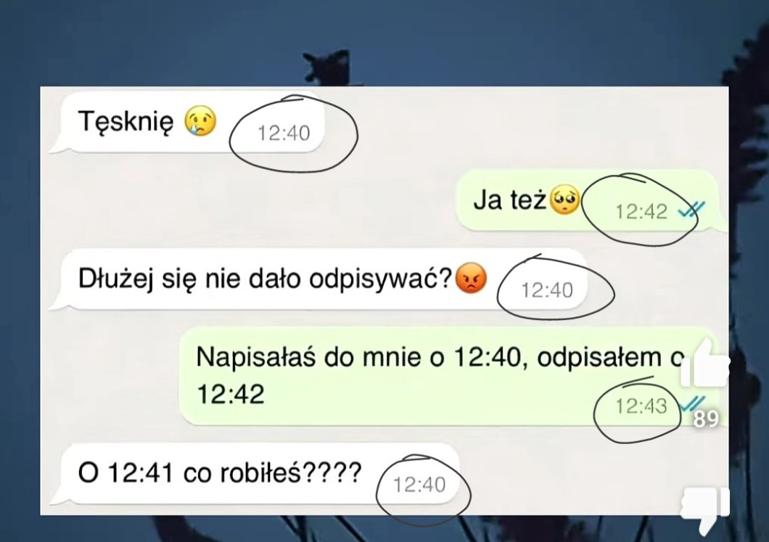Image resolution: width=769 pixels, height=542 pixels.
Task: Select the Ja też reply bubble
Action: pos(590,200)
